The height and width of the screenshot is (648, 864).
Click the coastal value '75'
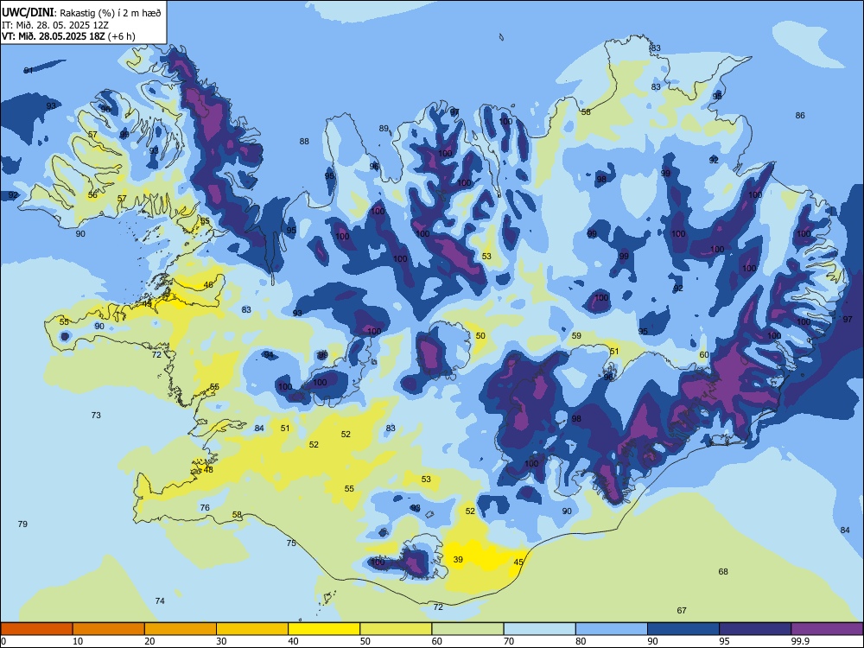tap(291, 543)
